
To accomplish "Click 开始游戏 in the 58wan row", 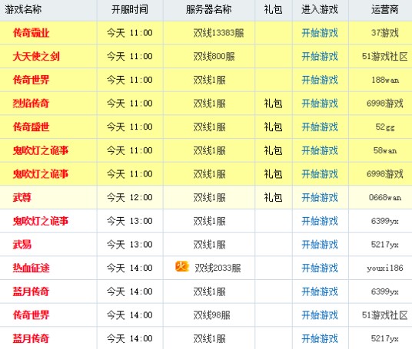I will [x=320, y=150].
